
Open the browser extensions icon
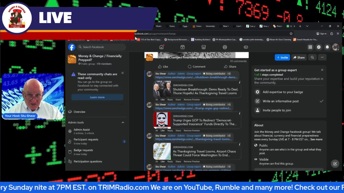[x=332, y=34]
